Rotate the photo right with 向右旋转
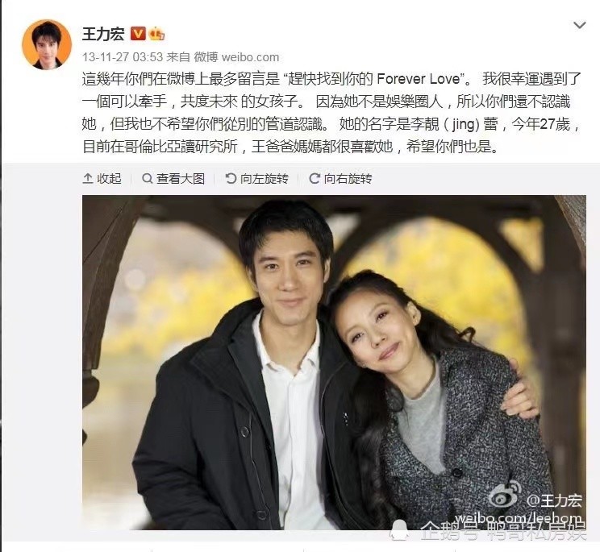Screen dimensions: 600x552 click(340, 179)
